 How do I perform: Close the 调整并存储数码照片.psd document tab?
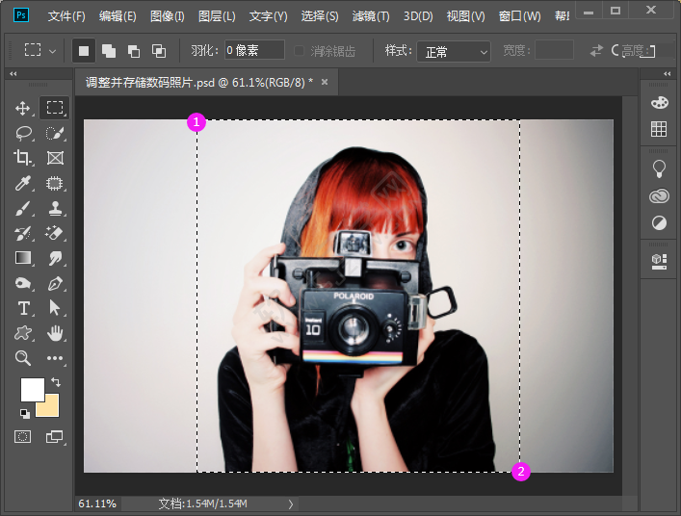point(325,83)
